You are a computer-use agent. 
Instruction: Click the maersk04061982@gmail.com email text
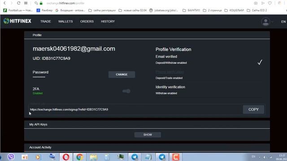pyautogui.click(x=74, y=49)
